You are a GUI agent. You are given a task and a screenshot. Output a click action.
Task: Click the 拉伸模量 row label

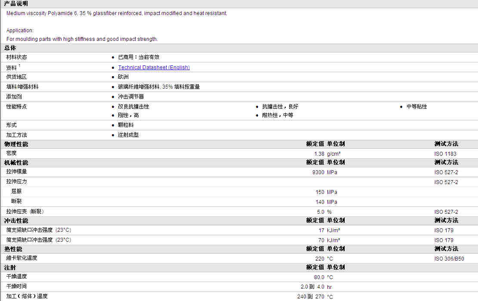(16, 172)
